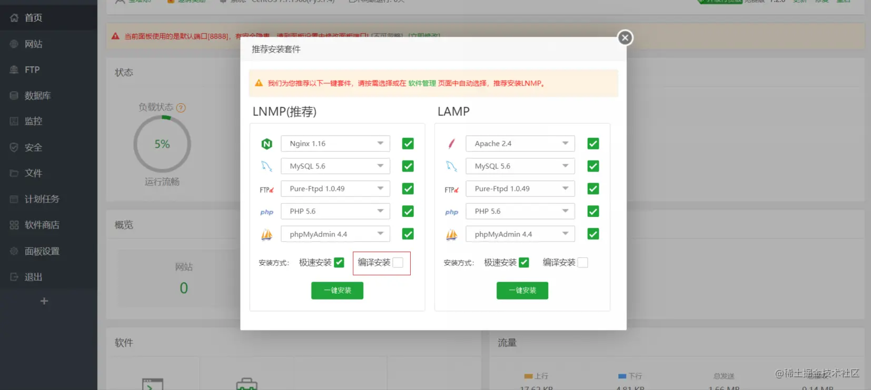This screenshot has width=871, height=390.
Task: Click the globe icon beside 网站
Action: 14,44
